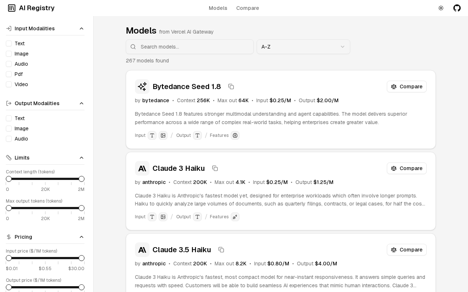Click the Input Modalities arrow icon
Viewport: 468px width, 292px height.
tap(9, 28)
